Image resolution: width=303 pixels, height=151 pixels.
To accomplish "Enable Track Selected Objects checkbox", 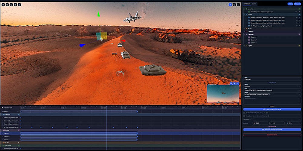I will pos(244,113).
